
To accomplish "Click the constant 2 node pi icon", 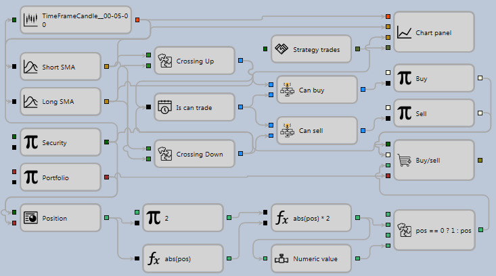I will (154, 218).
